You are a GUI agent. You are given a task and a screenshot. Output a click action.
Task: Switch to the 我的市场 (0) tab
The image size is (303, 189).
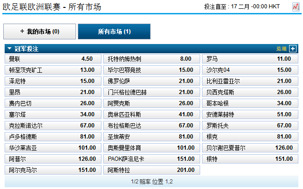click(x=40, y=31)
